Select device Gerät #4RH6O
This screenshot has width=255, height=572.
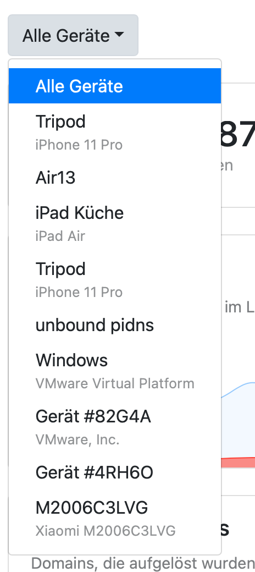click(x=115, y=472)
